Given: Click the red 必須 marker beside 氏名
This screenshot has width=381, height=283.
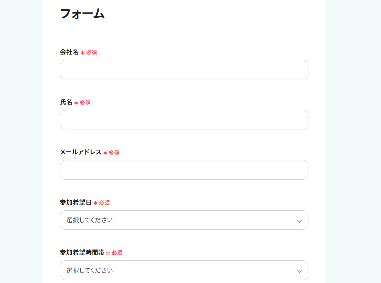Looking at the screenshot, I should coord(85,102).
